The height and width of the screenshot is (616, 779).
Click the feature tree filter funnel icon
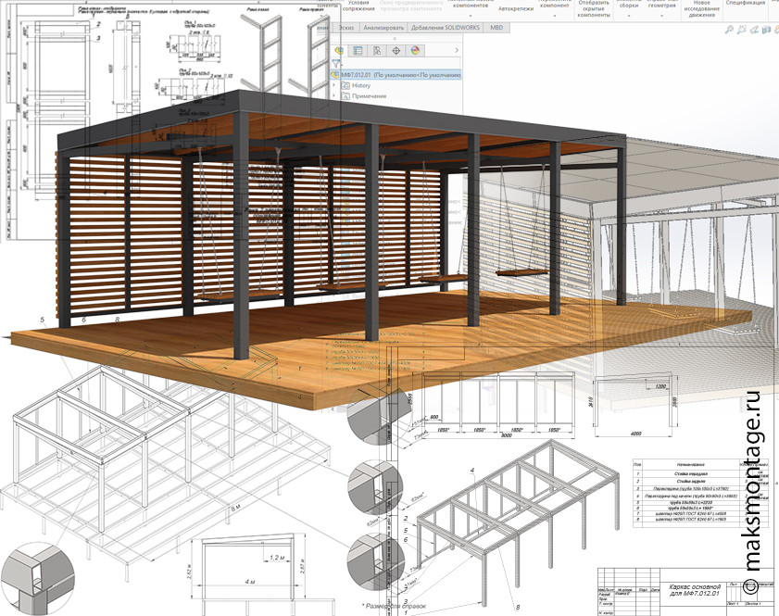tap(336, 63)
